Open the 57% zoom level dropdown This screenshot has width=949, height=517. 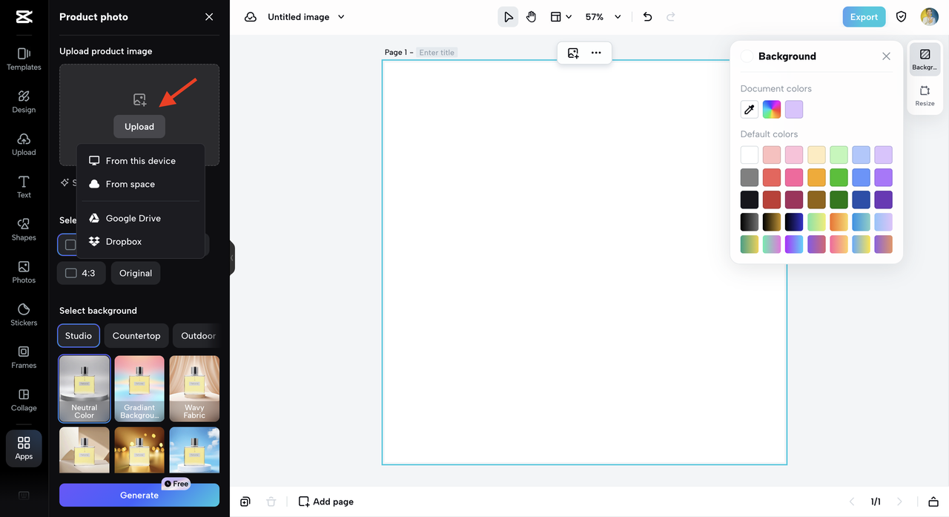603,17
